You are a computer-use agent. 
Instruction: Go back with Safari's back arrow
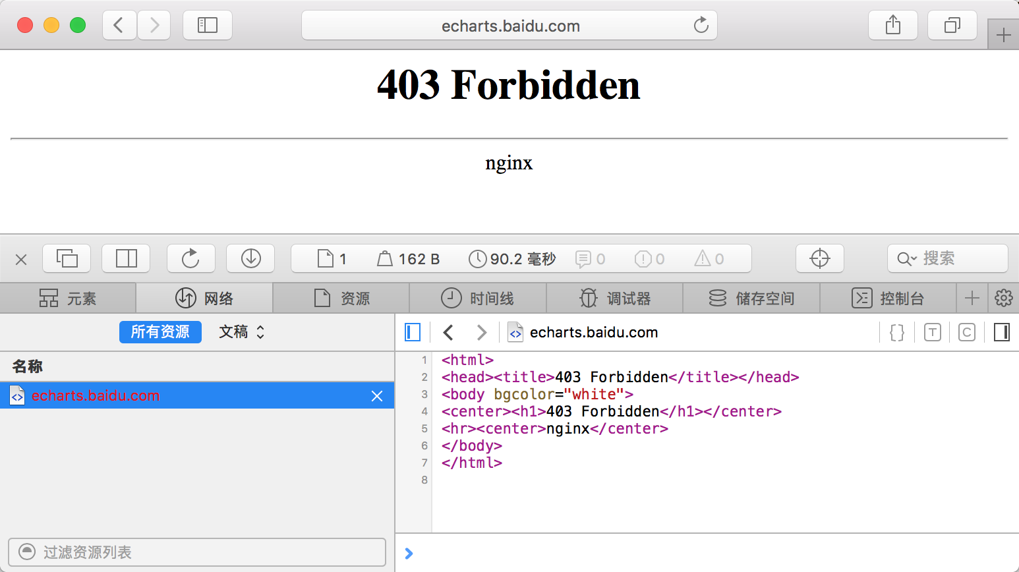119,26
